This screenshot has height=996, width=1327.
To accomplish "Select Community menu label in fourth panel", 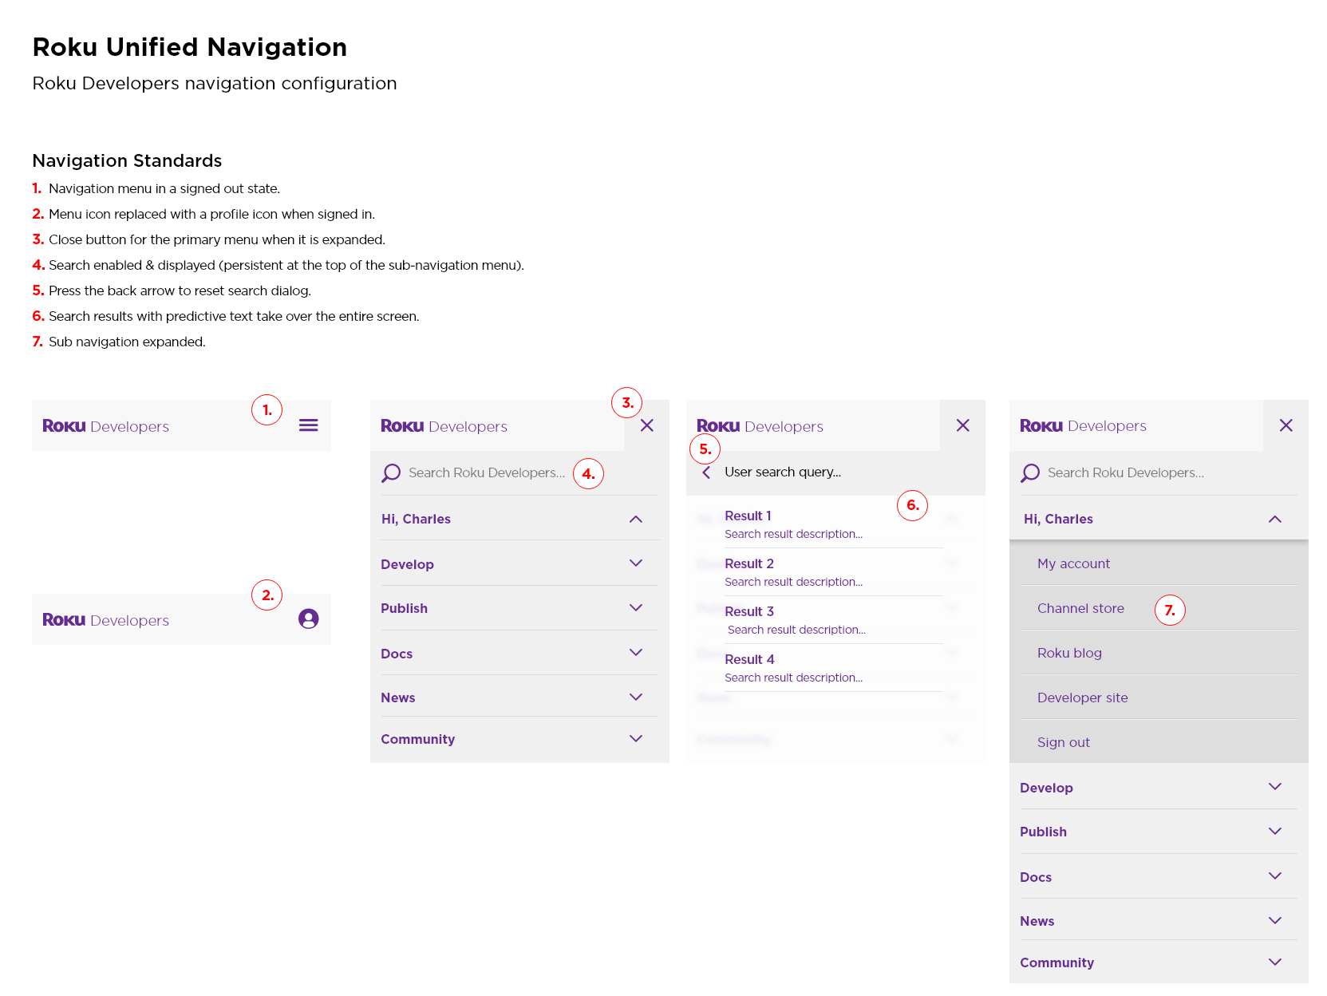I will click(1056, 962).
